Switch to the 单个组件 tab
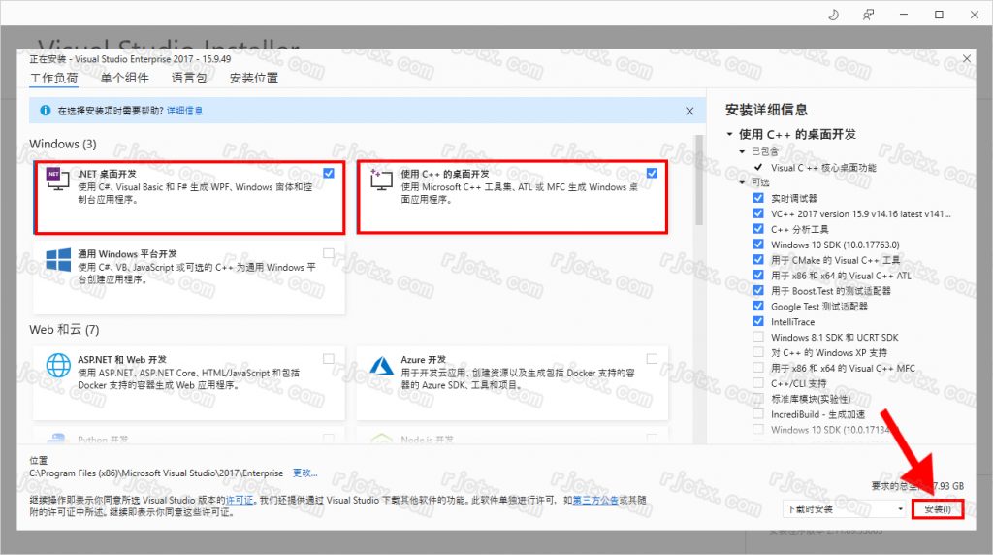The image size is (993, 555). pyautogui.click(x=124, y=79)
